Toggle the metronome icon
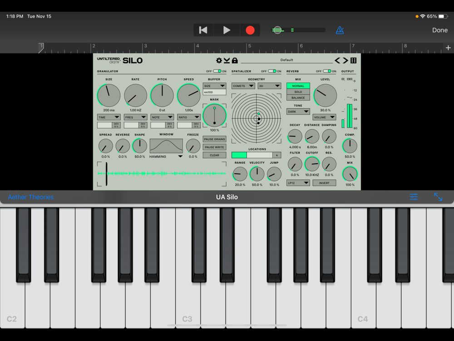Viewport: 454px width, 341px height. pos(340,30)
